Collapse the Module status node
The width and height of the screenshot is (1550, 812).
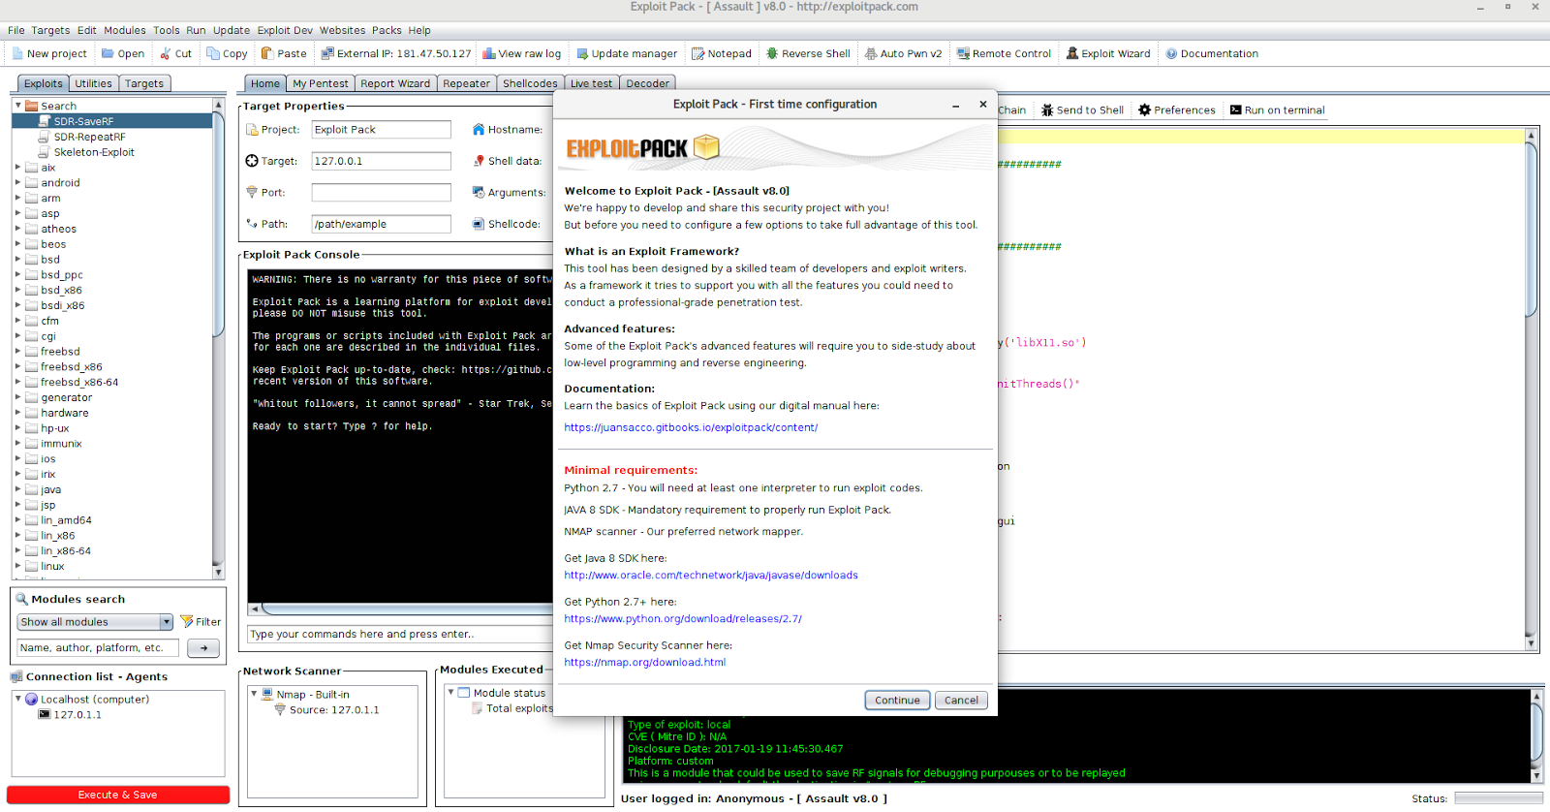click(x=451, y=692)
